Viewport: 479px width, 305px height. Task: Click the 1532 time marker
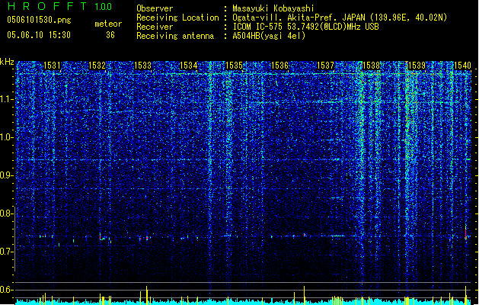(97, 66)
